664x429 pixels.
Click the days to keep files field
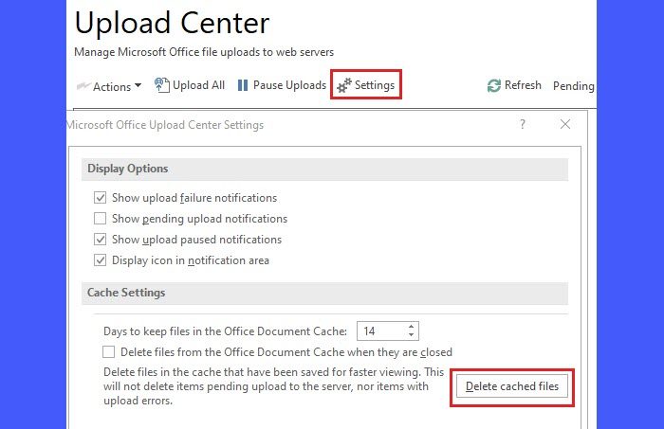379,331
